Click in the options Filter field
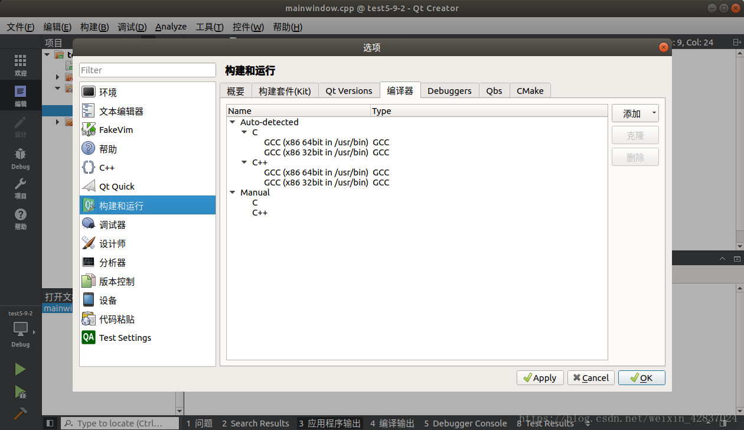Image resolution: width=744 pixels, height=430 pixels. point(148,70)
